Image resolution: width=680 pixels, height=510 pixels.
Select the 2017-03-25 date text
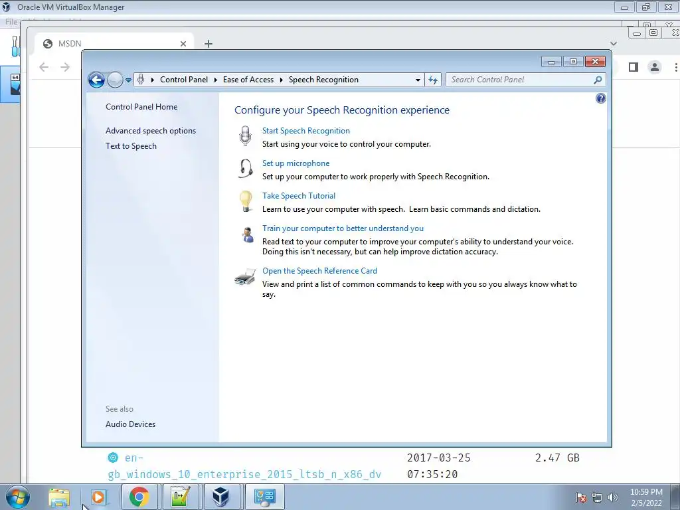tap(438, 458)
